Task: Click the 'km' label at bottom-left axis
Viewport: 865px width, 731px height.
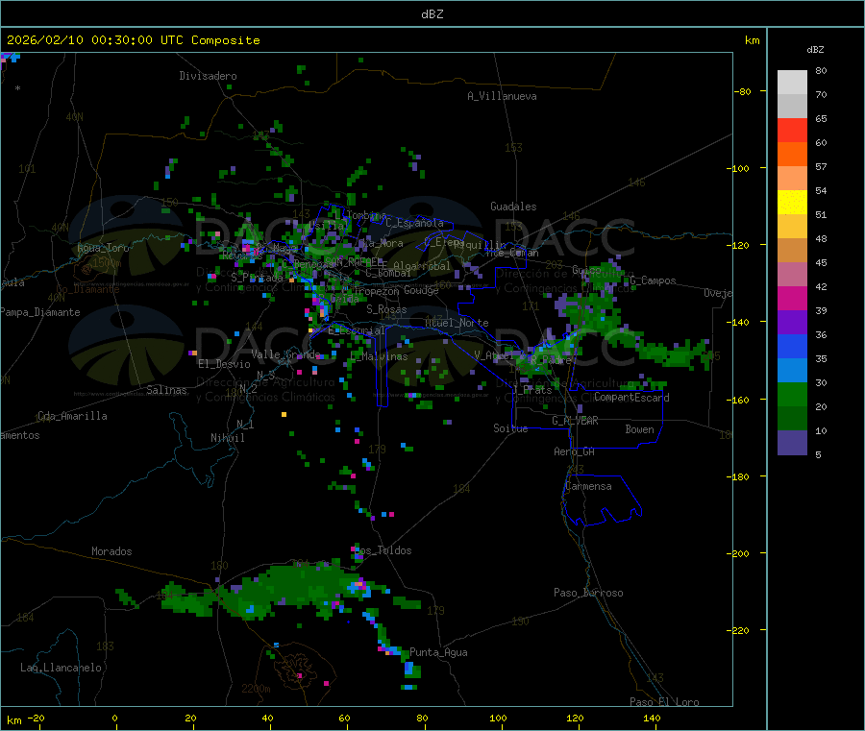Action: 13,720
